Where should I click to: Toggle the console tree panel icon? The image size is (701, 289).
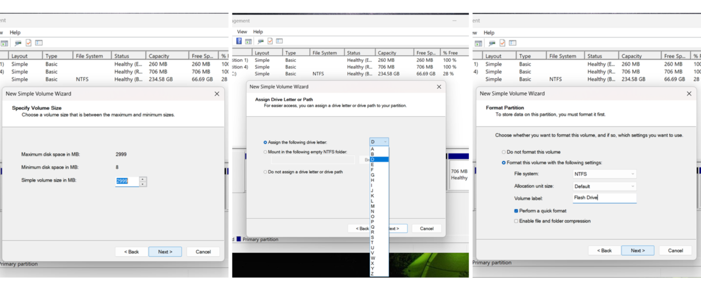click(248, 41)
